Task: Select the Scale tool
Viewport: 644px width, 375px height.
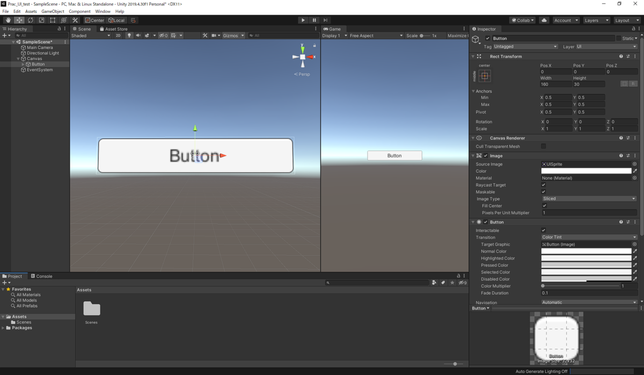Action: coord(41,20)
